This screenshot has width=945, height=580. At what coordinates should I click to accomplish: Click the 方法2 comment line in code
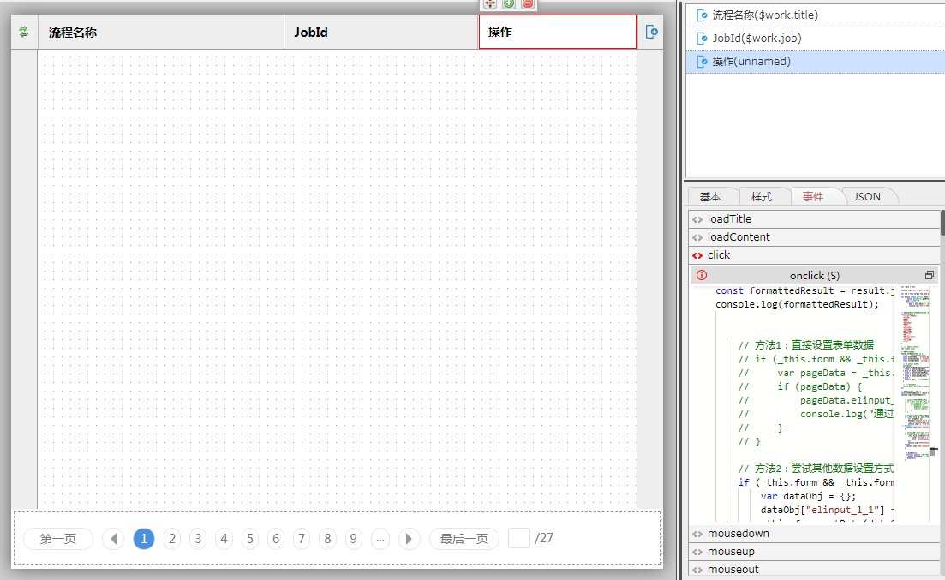click(x=816, y=469)
